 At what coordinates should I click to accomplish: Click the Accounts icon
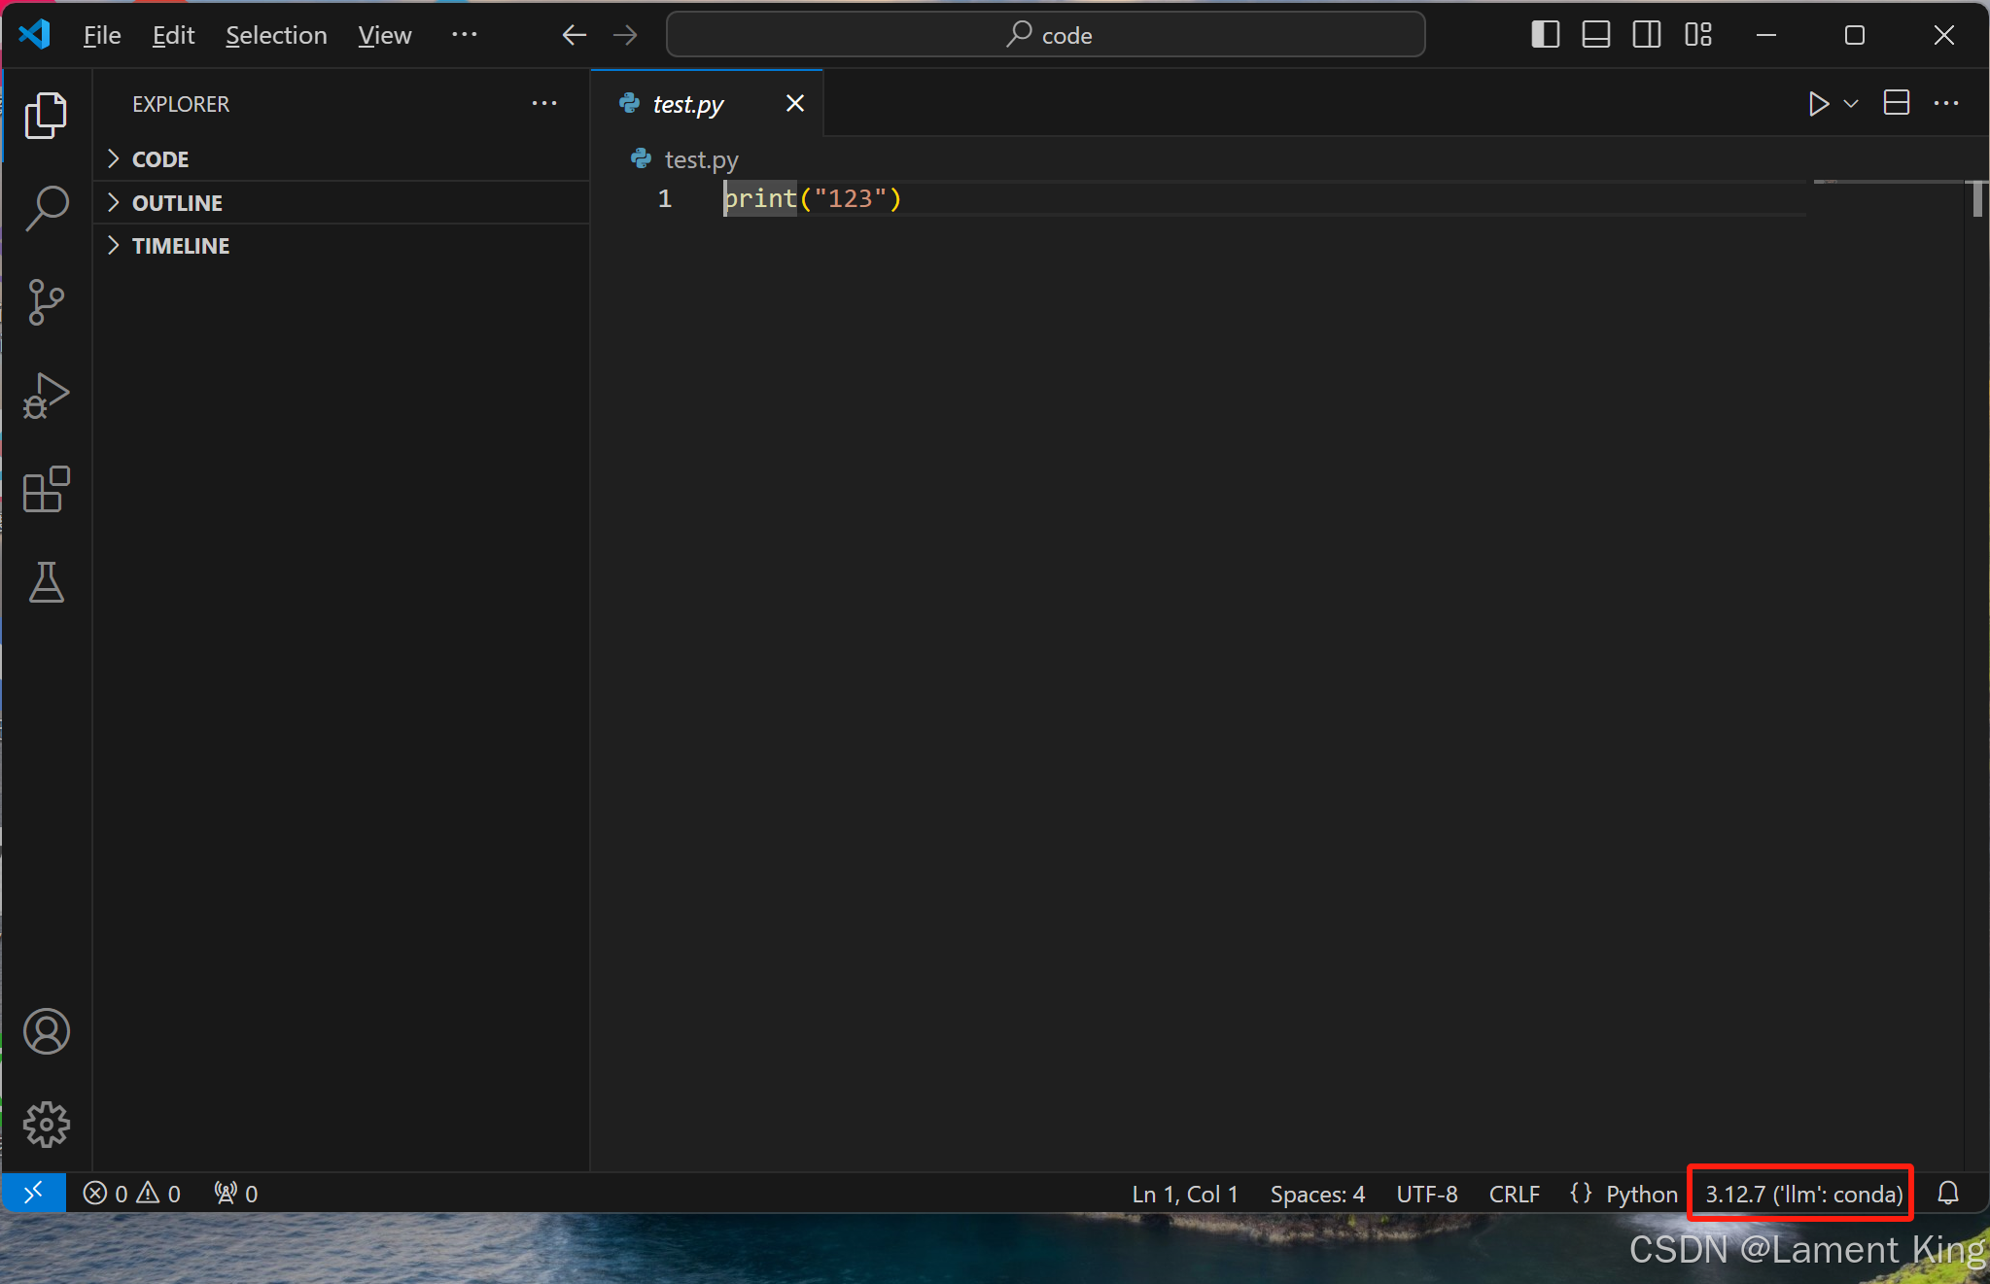pos(46,1031)
